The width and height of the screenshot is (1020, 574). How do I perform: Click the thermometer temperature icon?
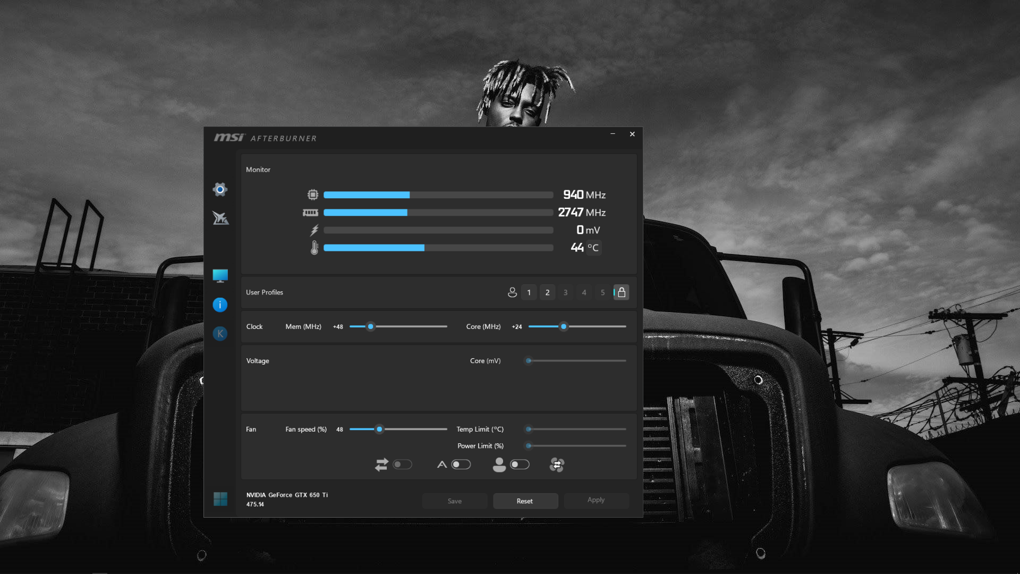point(314,248)
